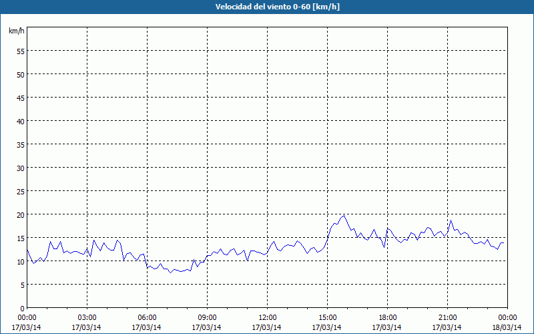Screen dimensions: 534x334
Task: Click the y-axis label 15
Action: click(x=21, y=238)
